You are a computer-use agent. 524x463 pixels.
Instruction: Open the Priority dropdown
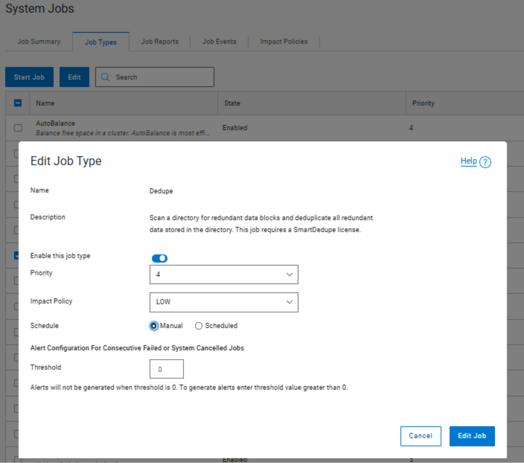point(224,275)
